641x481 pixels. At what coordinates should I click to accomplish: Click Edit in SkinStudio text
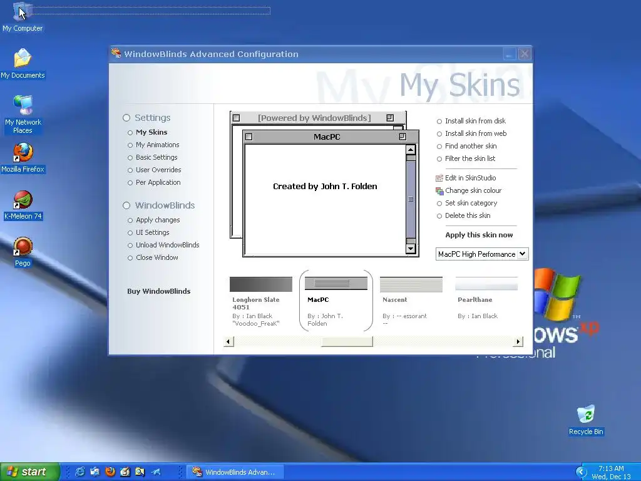(x=470, y=178)
